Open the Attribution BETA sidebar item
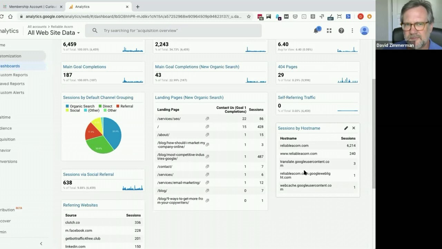442x249 pixels. [11, 210]
